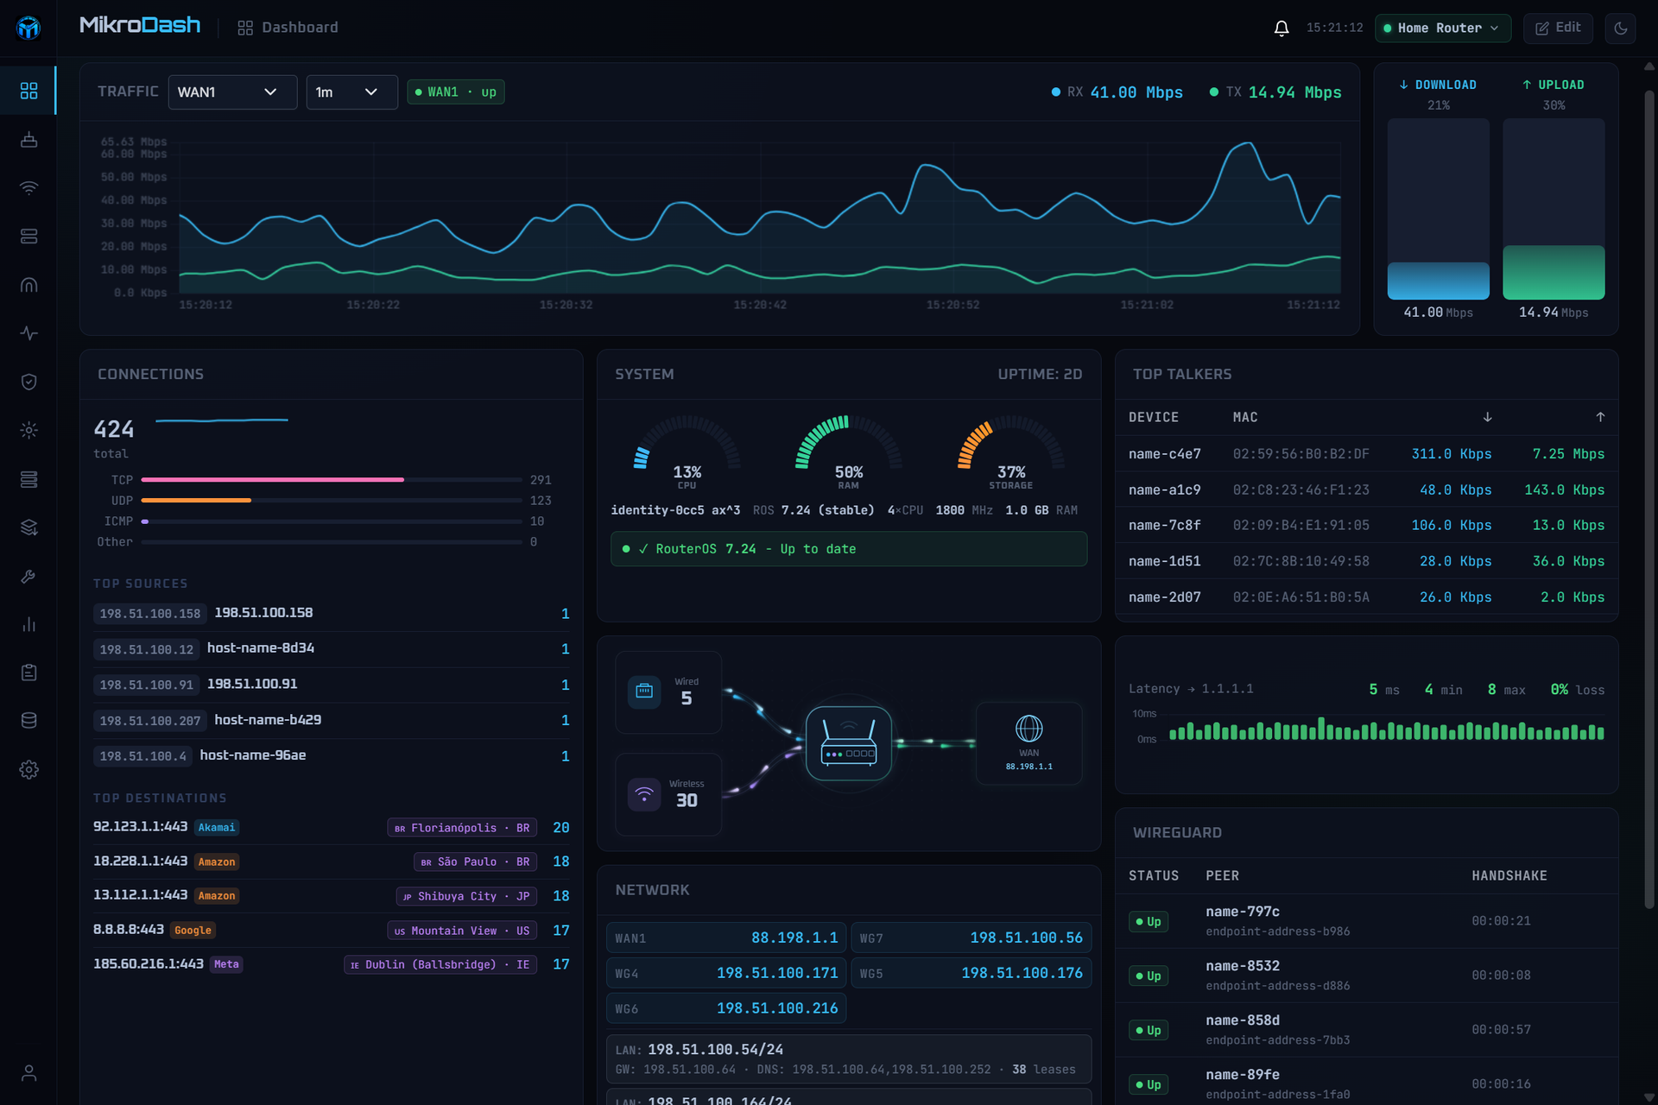1658x1105 pixels.
Task: Open the Dashboard grid icon in sidebar
Action: click(28, 91)
